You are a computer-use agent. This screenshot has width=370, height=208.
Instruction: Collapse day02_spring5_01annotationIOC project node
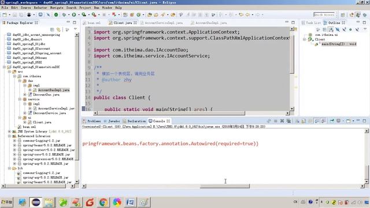point(4,67)
